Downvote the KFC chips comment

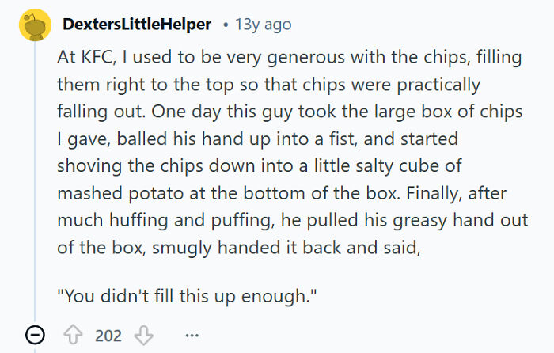143,335
